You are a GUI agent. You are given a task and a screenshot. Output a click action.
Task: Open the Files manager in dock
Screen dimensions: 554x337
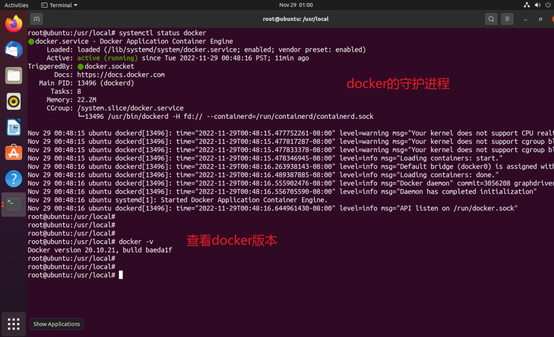tap(14, 75)
